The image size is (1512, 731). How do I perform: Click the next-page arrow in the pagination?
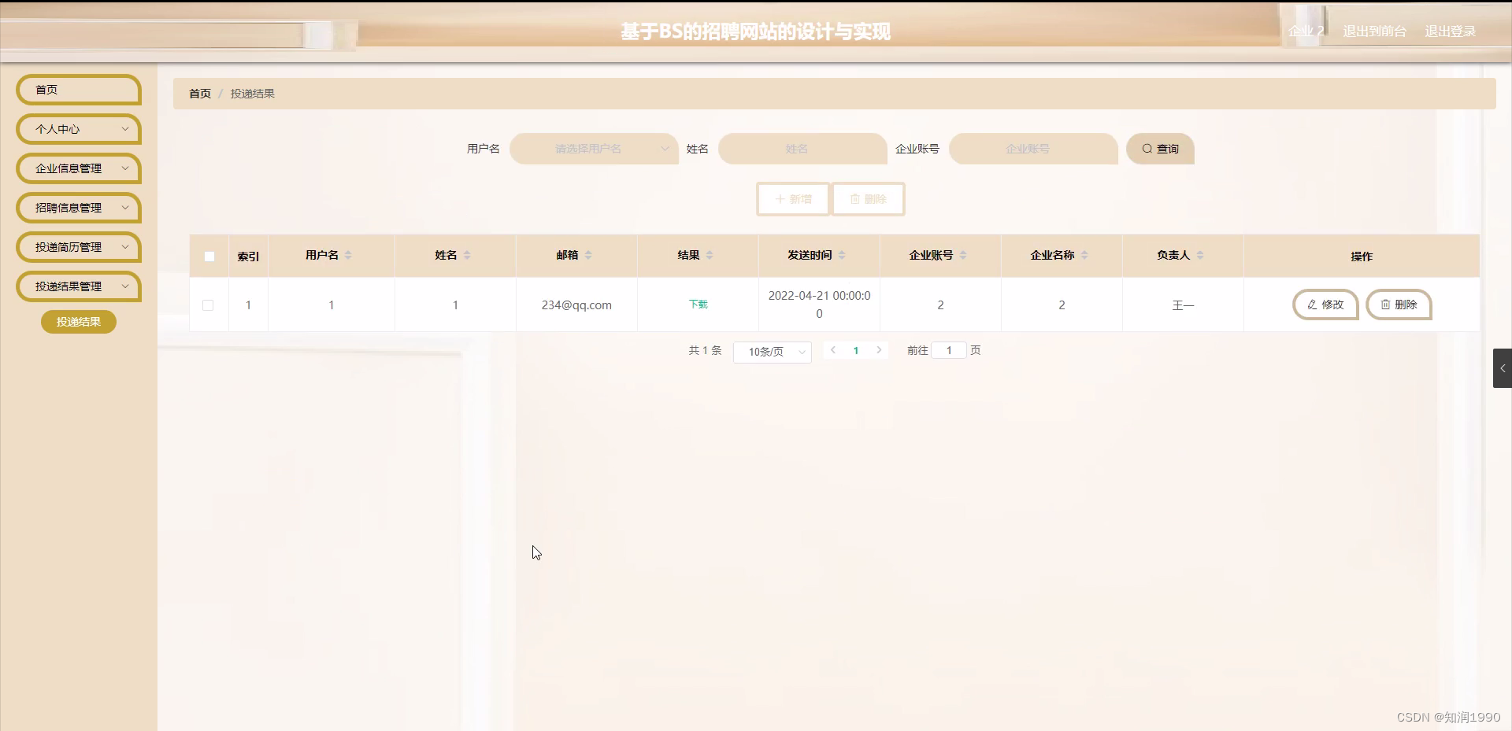coord(880,350)
